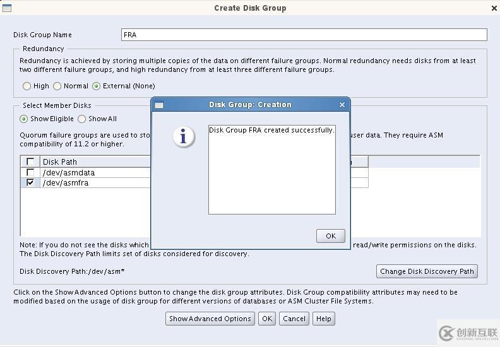
Task: Select High redundancy option
Action: [x=27, y=86]
